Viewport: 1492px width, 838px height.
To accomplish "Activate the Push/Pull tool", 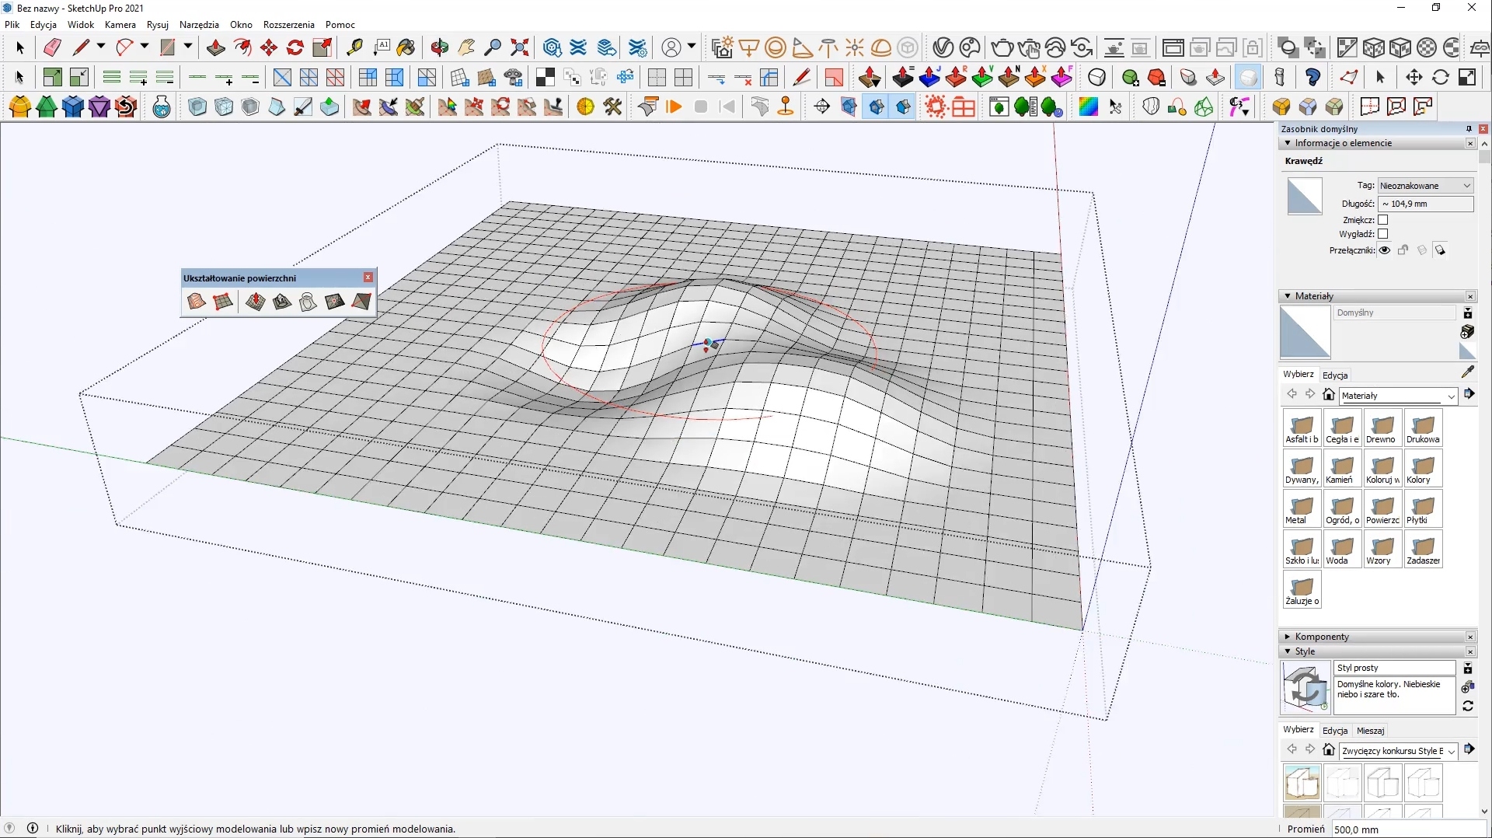I will [x=215, y=48].
